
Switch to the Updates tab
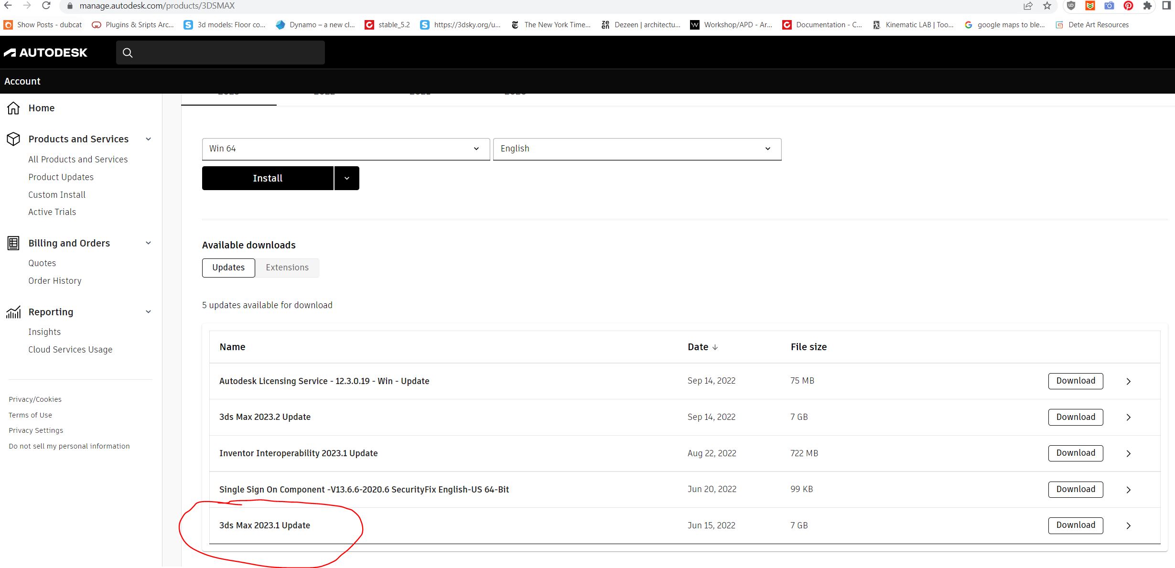point(228,268)
